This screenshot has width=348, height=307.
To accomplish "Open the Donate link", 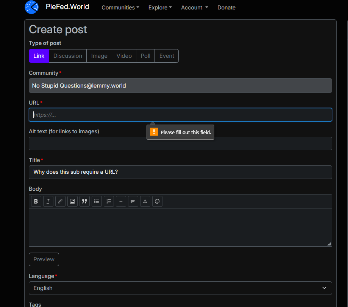I will (226, 8).
